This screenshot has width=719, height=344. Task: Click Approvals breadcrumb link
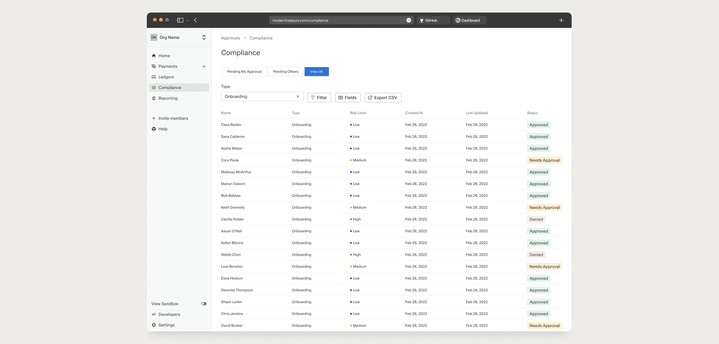(230, 38)
